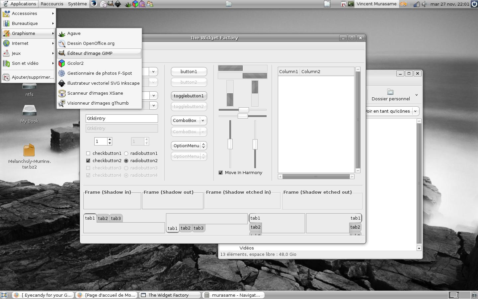Launch Firefox from the top panel

94,4
